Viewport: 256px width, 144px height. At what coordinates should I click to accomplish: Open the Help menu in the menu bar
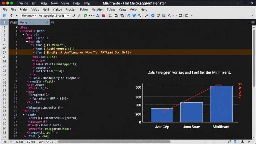tap(144, 9)
